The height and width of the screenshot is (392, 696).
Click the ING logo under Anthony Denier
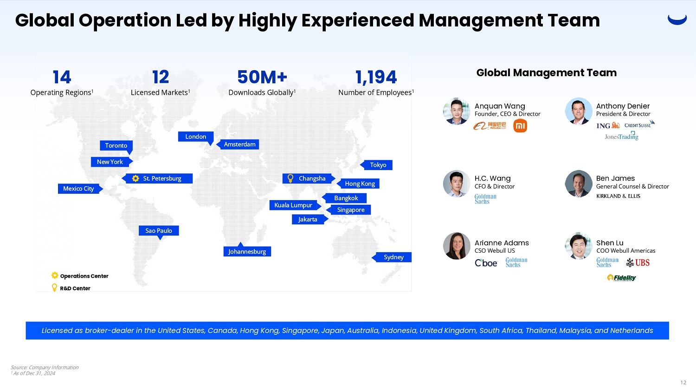point(608,125)
